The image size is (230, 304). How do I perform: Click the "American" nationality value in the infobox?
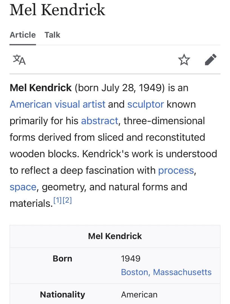pyautogui.click(x=139, y=294)
